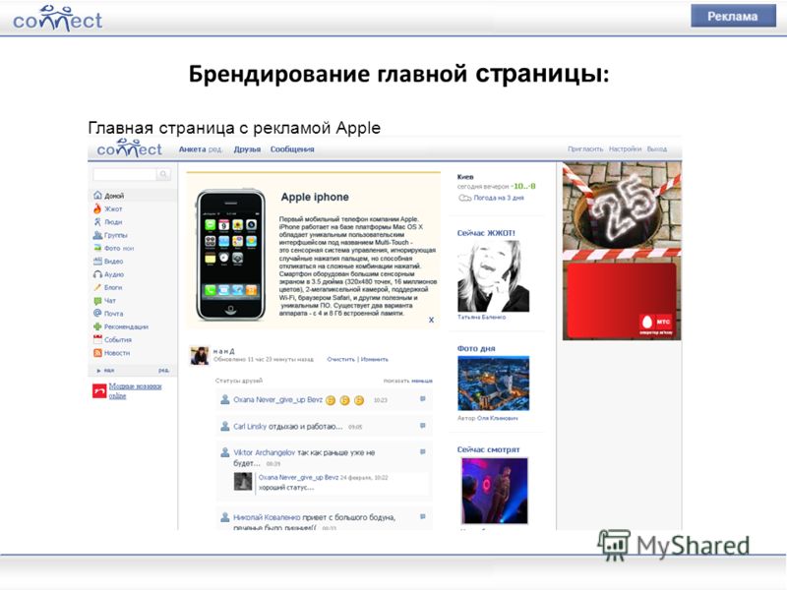
Task: Open the Сейчас ЖЖОТ! photo thumbnail
Action: pos(493,276)
